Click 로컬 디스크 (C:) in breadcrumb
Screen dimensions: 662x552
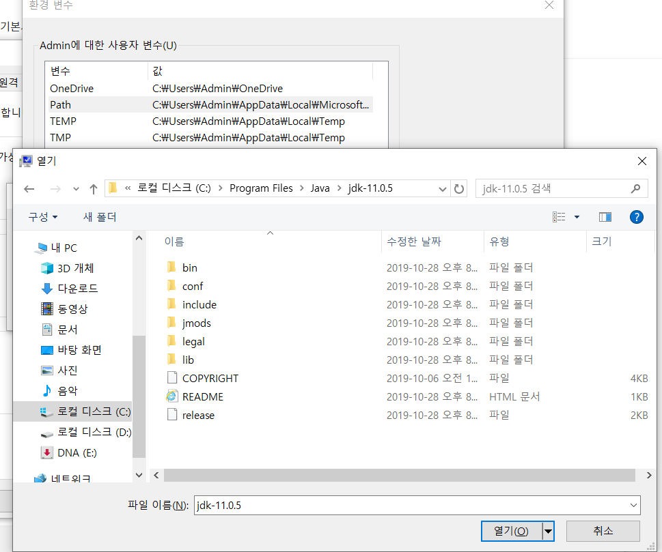[x=174, y=188]
